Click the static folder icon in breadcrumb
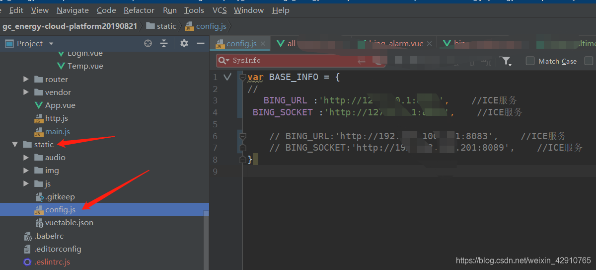This screenshot has width=596, height=270. 150,26
